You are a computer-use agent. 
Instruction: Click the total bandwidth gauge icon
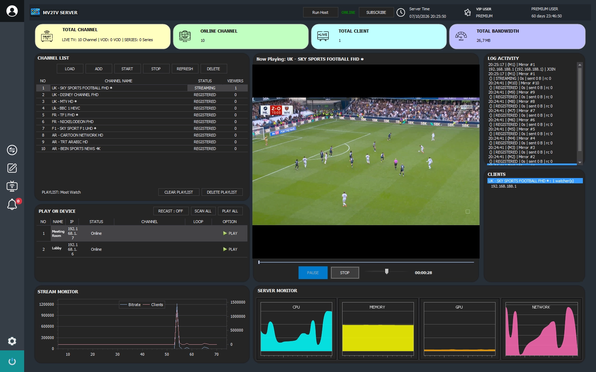pyautogui.click(x=461, y=36)
